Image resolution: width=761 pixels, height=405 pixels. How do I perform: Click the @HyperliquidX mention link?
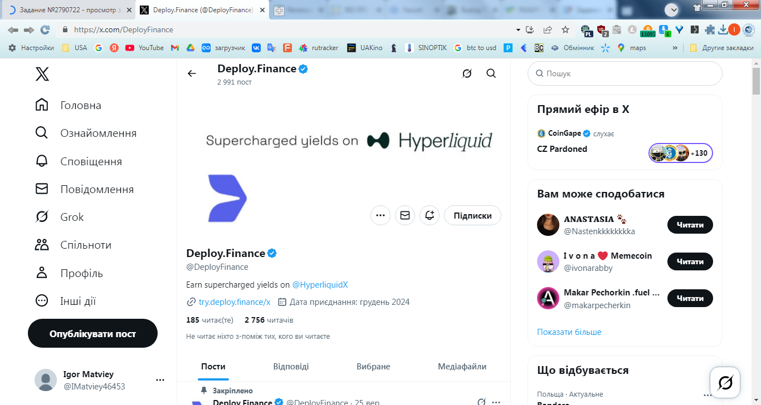(320, 284)
